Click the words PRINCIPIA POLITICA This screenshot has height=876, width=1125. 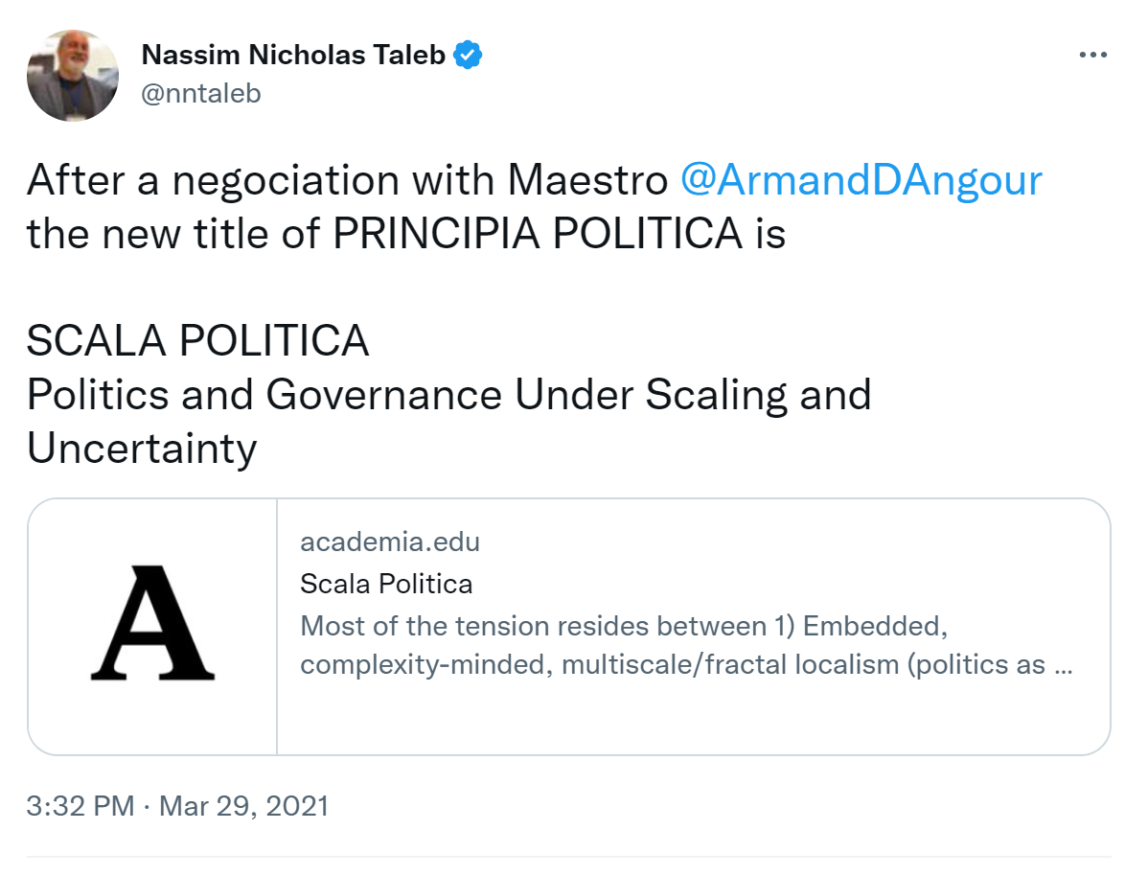tap(537, 234)
